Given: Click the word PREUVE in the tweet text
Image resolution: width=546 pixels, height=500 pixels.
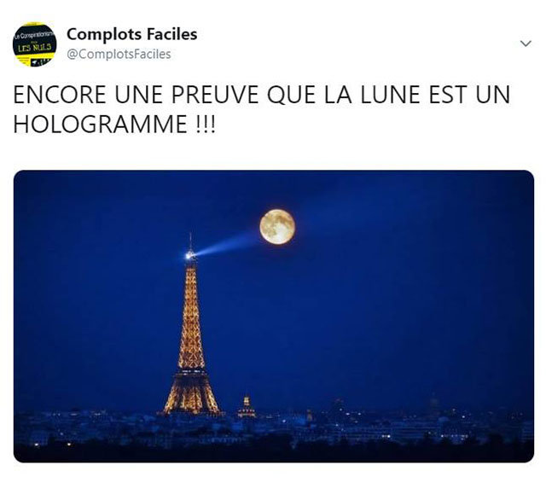Looking at the screenshot, I should [x=214, y=95].
